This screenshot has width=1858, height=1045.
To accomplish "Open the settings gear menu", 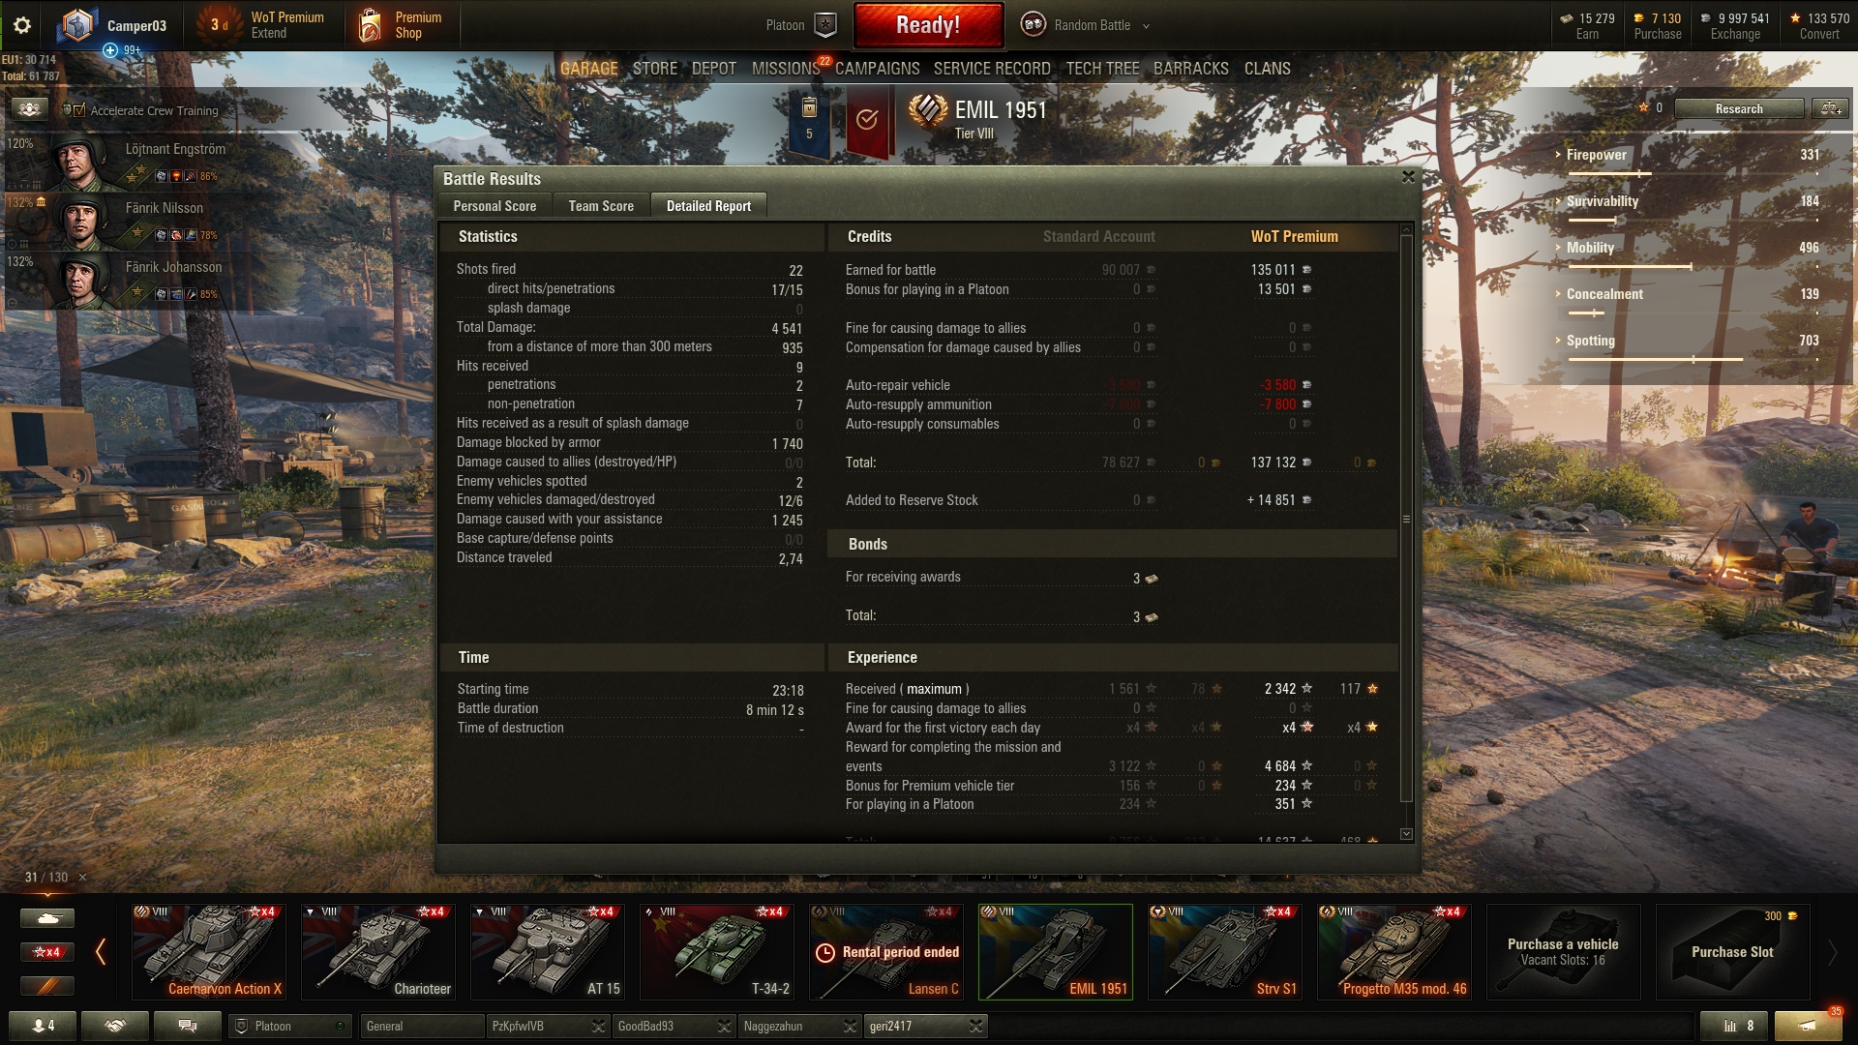I will [21, 25].
